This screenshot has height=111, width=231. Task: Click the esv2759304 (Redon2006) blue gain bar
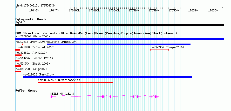click(119, 39)
